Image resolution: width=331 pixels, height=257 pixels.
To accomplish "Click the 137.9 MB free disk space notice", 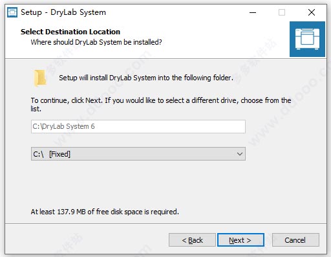I will 105,212.
